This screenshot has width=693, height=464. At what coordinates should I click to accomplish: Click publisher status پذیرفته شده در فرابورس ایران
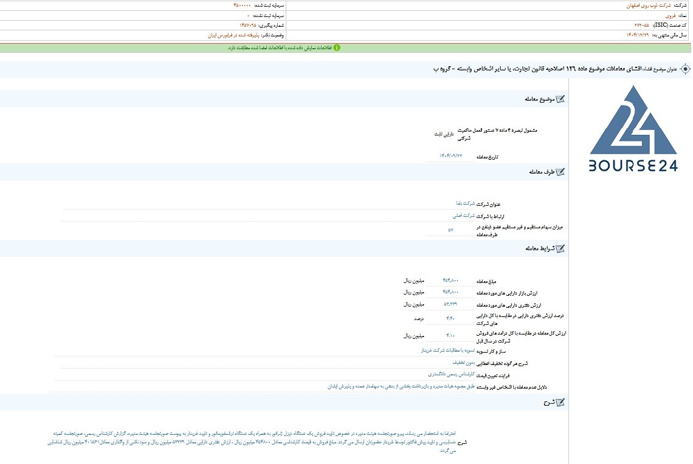(233, 35)
